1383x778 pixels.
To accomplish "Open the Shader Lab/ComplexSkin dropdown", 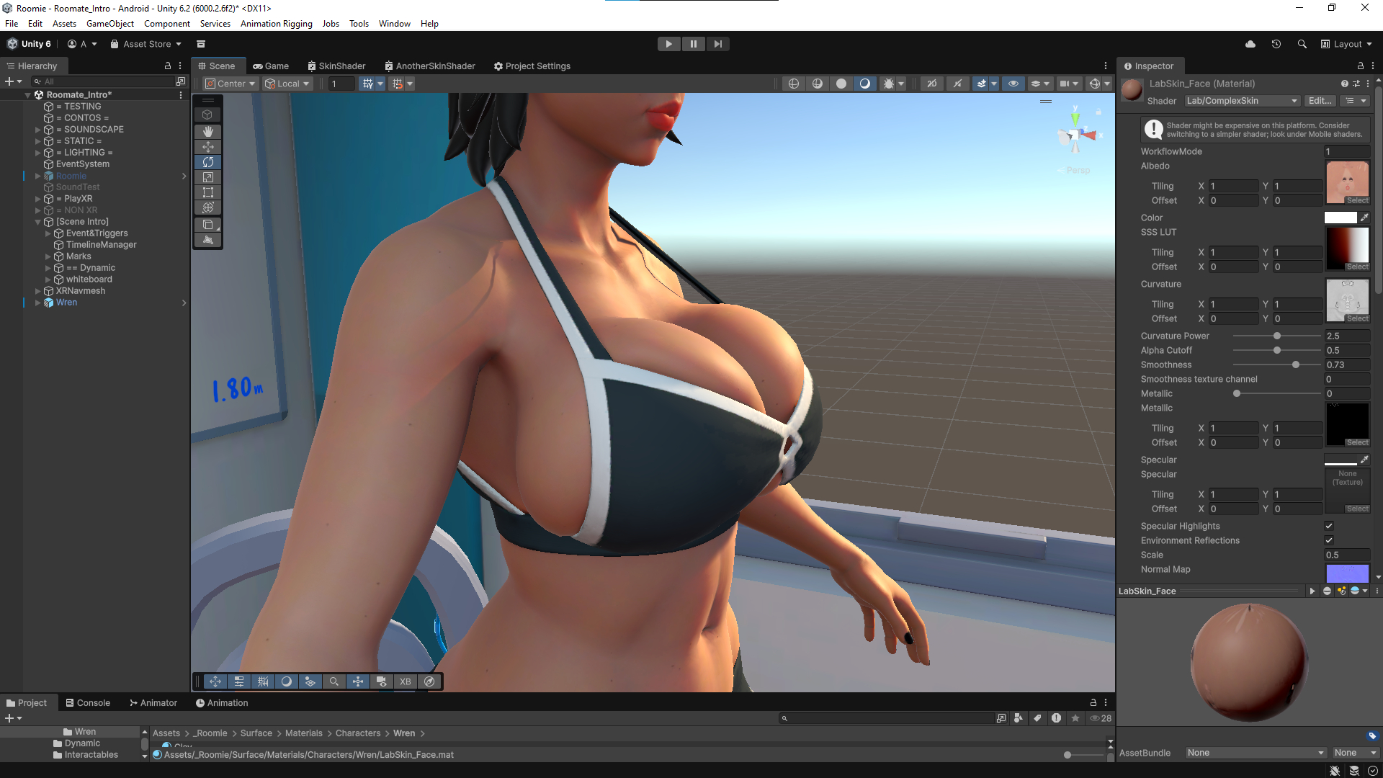I will [x=1242, y=101].
